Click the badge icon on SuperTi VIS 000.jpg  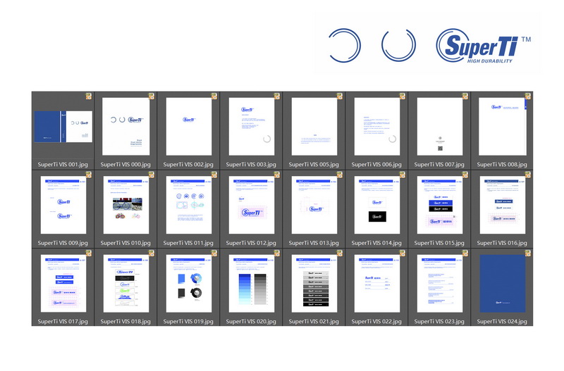coord(152,96)
